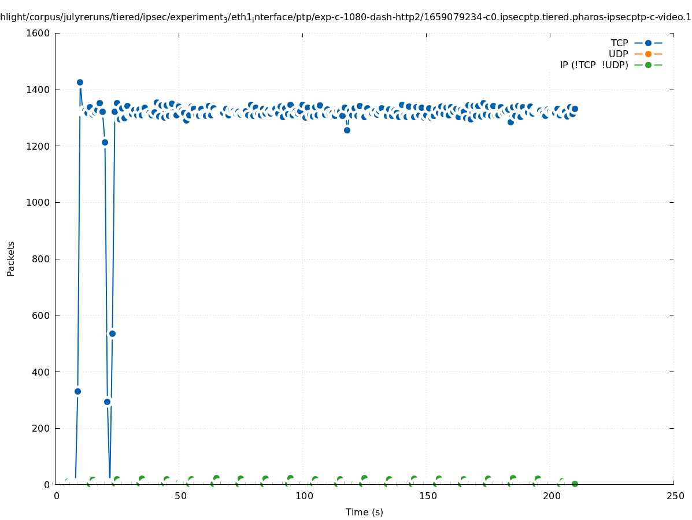
Task: Click the 1600 tick label on the y-axis
Action: coord(39,33)
